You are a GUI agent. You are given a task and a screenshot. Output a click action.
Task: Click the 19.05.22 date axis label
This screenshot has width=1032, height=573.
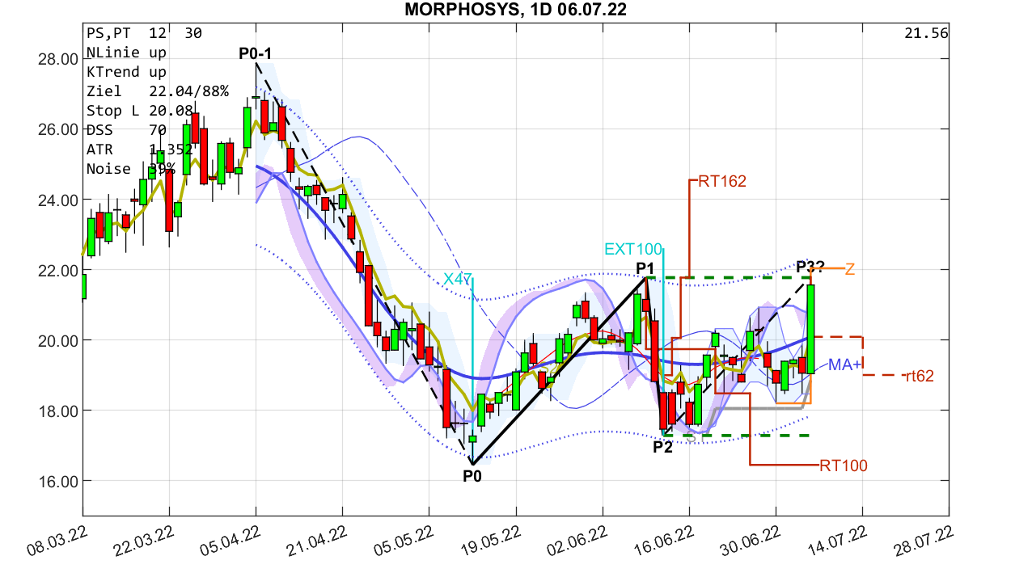click(488, 540)
